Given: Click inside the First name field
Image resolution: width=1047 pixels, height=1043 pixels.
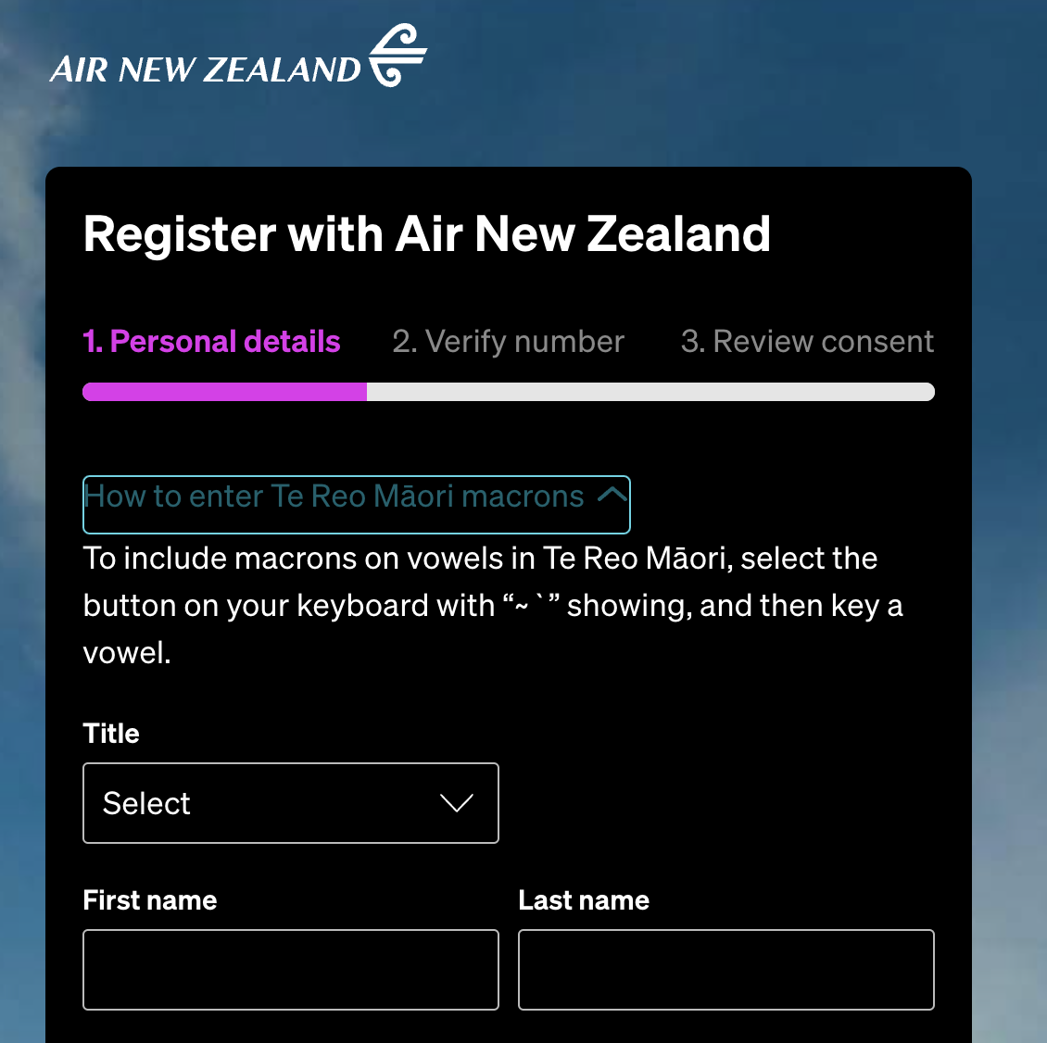Looking at the screenshot, I should tap(290, 969).
